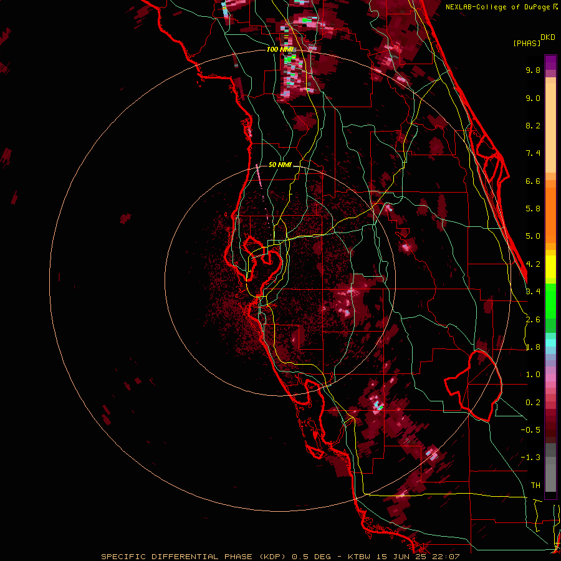Pick the 0.2 value on the scale
This screenshot has height=561, width=561.
(533, 403)
